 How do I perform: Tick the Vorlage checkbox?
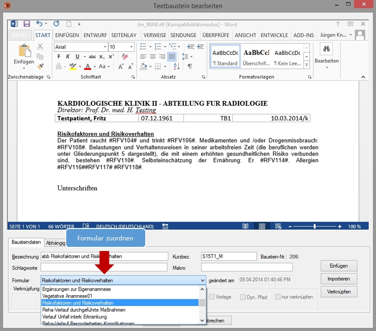[x=212, y=297]
